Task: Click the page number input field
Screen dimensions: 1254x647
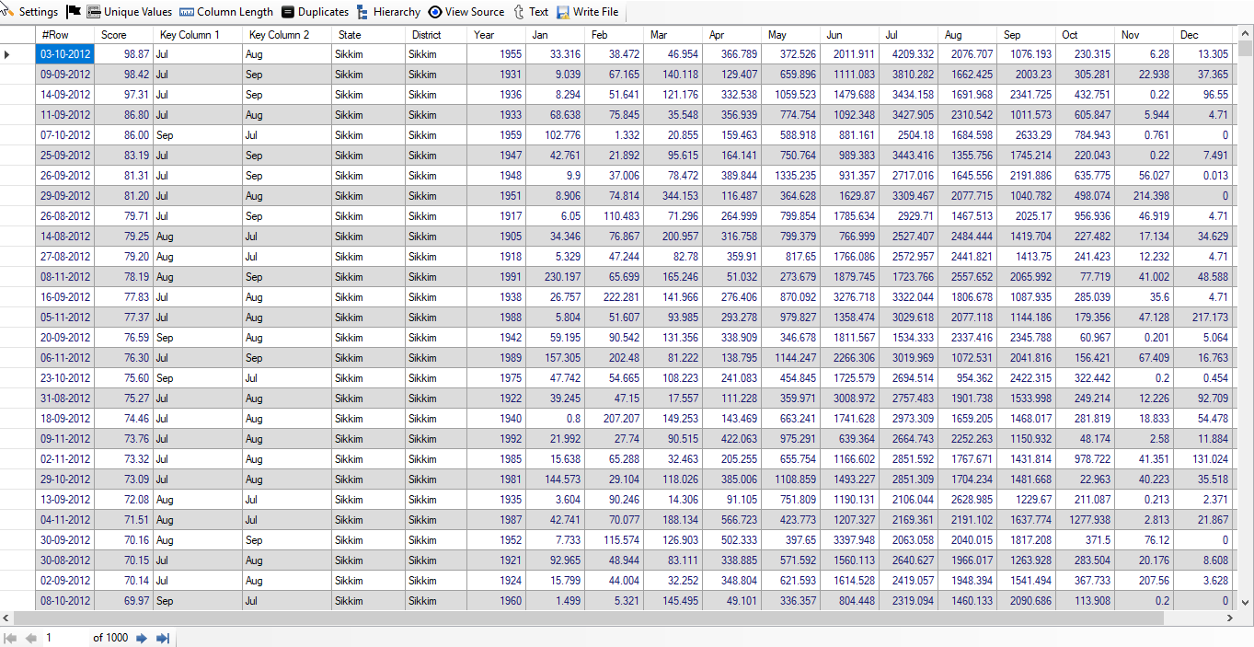Action: [64, 638]
